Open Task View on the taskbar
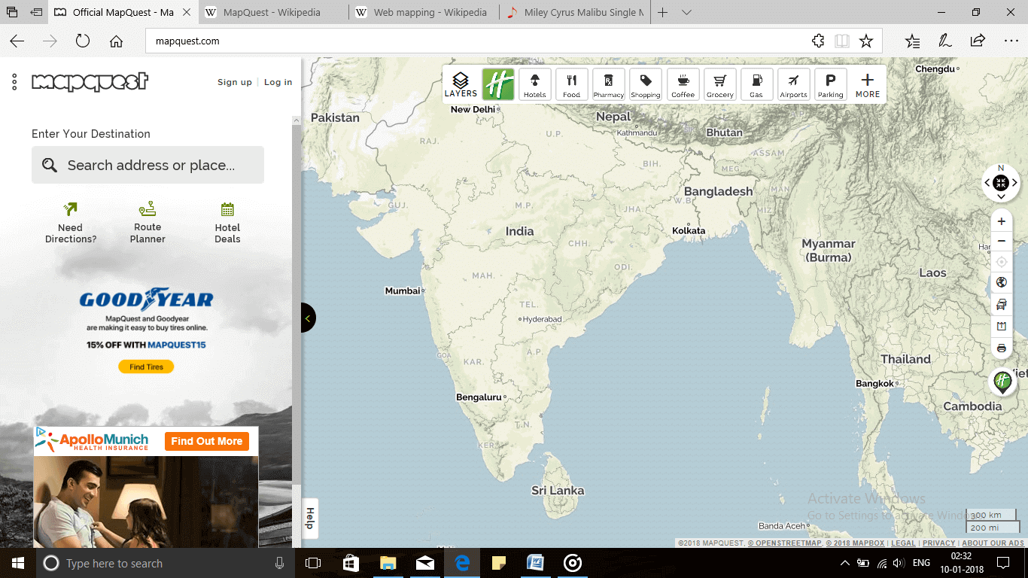 313,563
